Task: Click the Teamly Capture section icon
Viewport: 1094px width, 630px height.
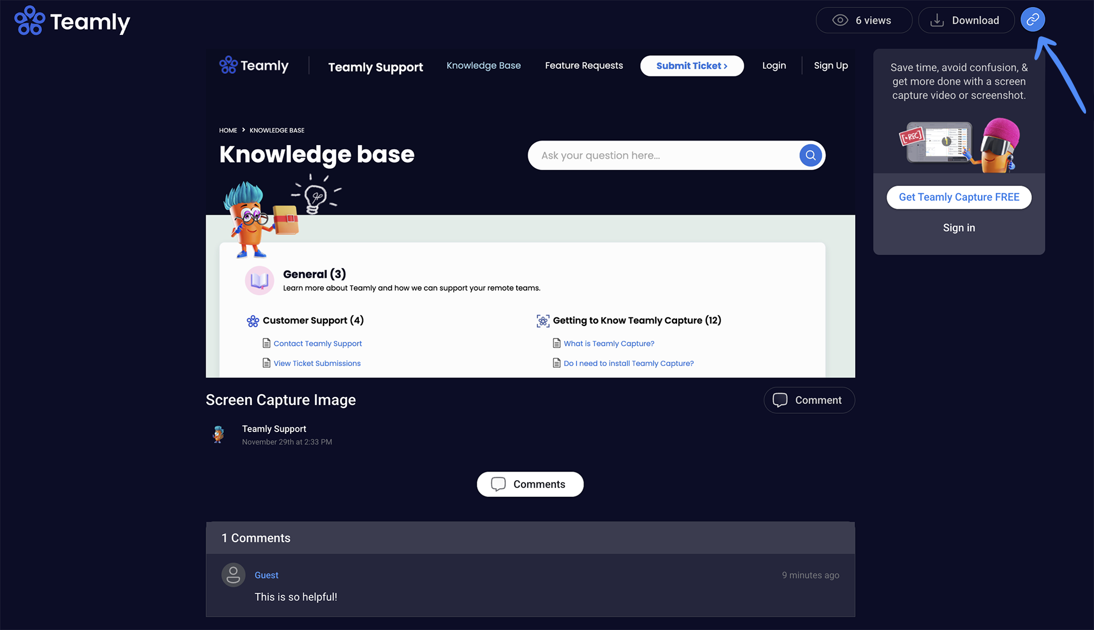Action: click(543, 321)
